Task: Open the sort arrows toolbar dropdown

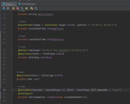Action: 36,8
